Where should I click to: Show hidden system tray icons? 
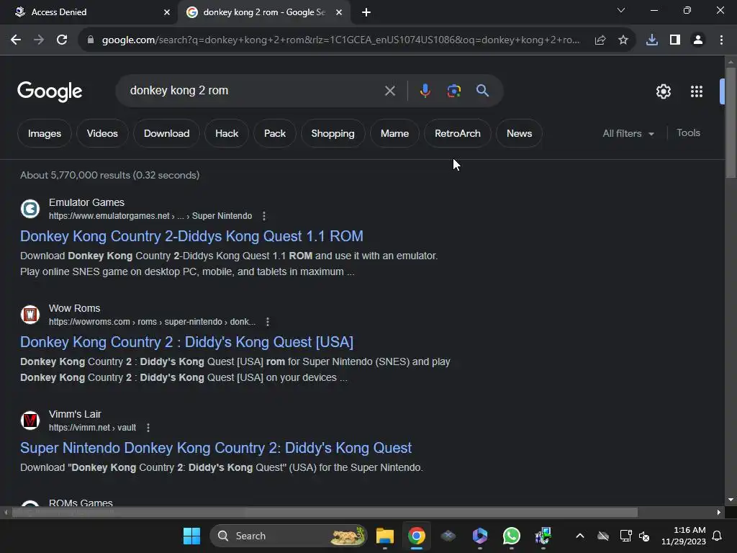click(x=580, y=536)
